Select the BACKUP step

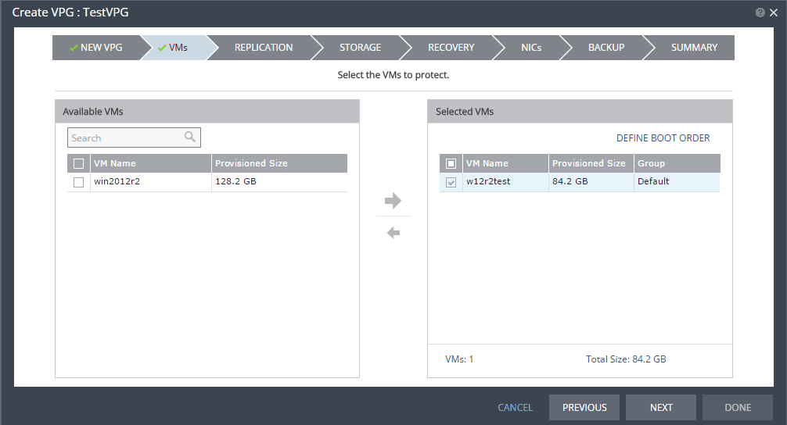point(606,48)
